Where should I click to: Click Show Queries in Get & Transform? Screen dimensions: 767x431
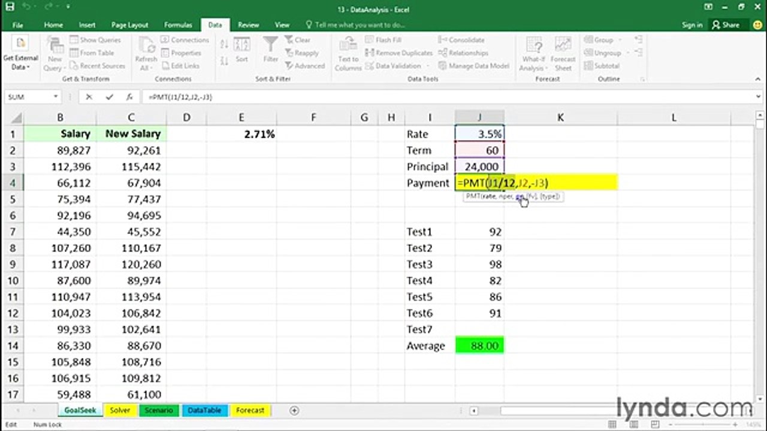95,40
